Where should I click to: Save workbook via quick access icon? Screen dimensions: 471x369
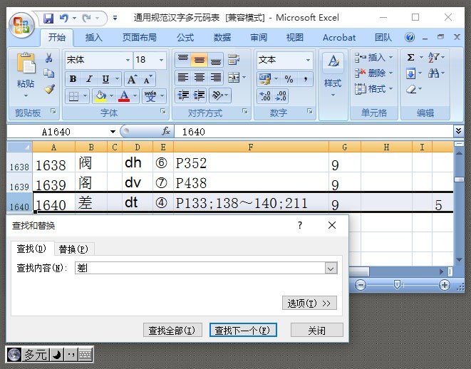point(48,19)
